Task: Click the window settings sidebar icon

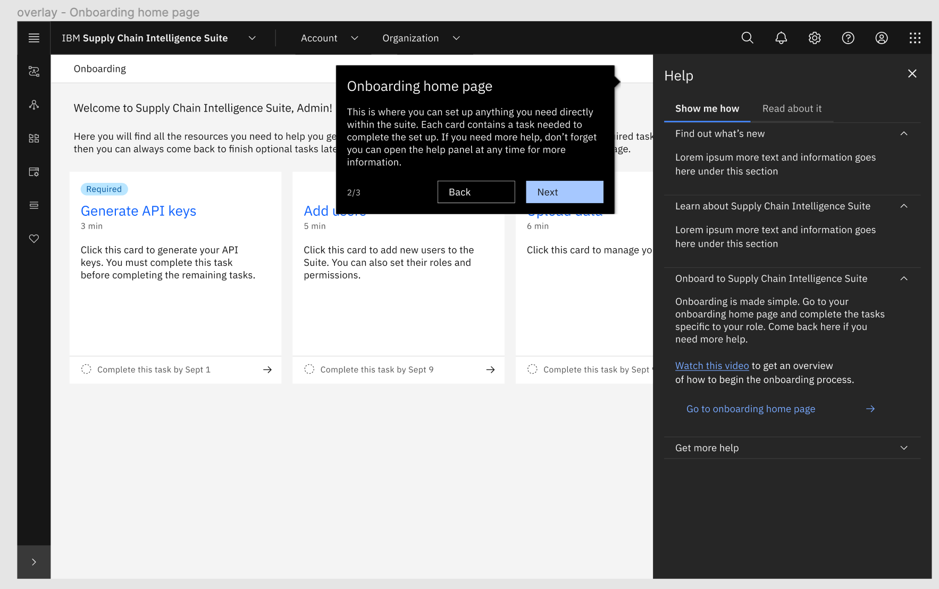Action: 34,172
